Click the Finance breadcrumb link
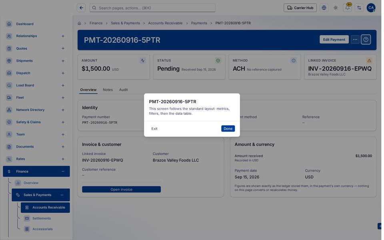Image resolution: width=384 pixels, height=240 pixels. pos(96,23)
